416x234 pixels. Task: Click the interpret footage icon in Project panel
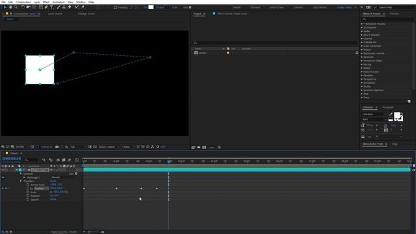point(194,148)
